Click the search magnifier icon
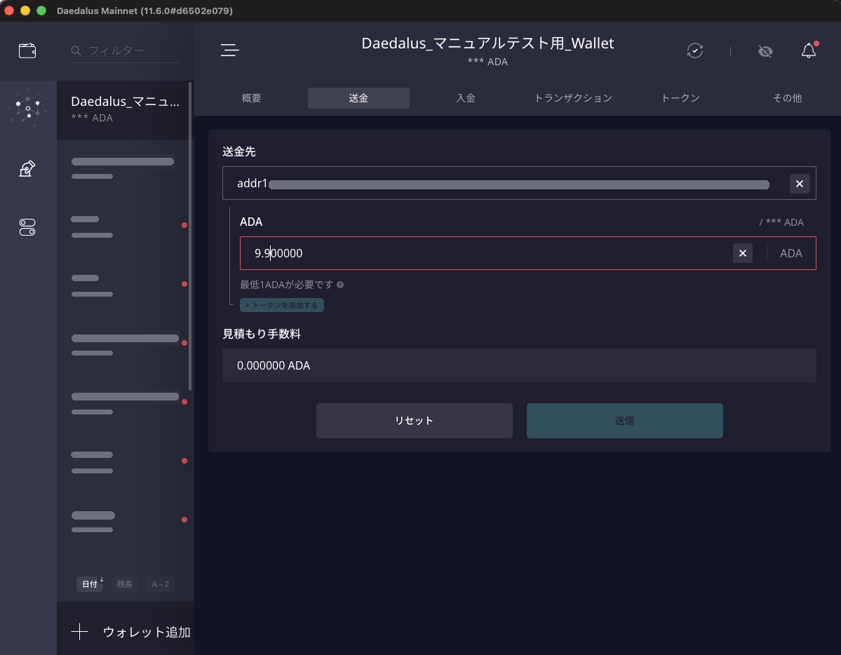 pyautogui.click(x=76, y=50)
